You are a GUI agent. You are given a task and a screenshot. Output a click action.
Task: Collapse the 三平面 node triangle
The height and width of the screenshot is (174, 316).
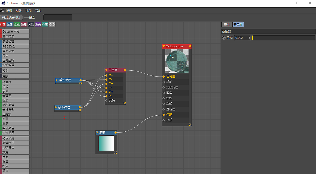[106, 70]
